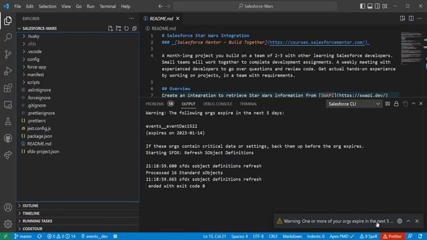Viewport: 427px width, 240px height.
Task: Switch to the Problems tab
Action: point(159,104)
